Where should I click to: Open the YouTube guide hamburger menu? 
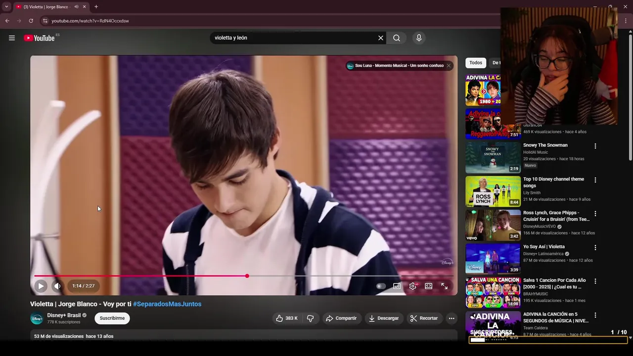coord(12,38)
